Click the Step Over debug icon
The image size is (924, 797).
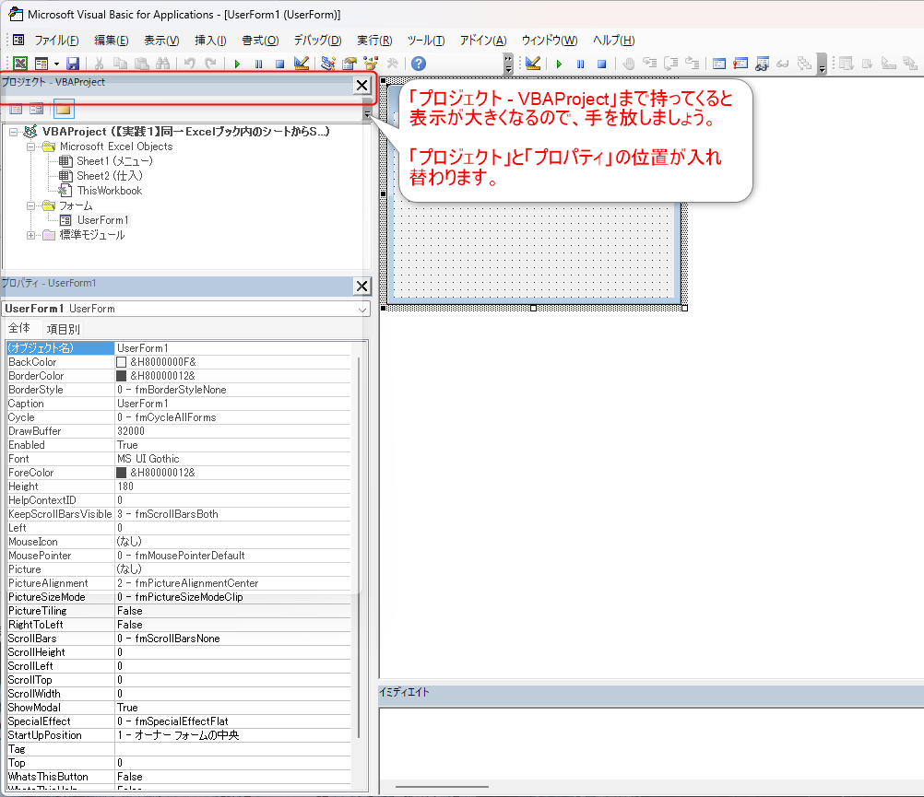coord(670,64)
